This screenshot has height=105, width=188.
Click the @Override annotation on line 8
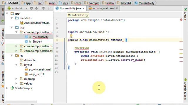[x=82, y=48]
